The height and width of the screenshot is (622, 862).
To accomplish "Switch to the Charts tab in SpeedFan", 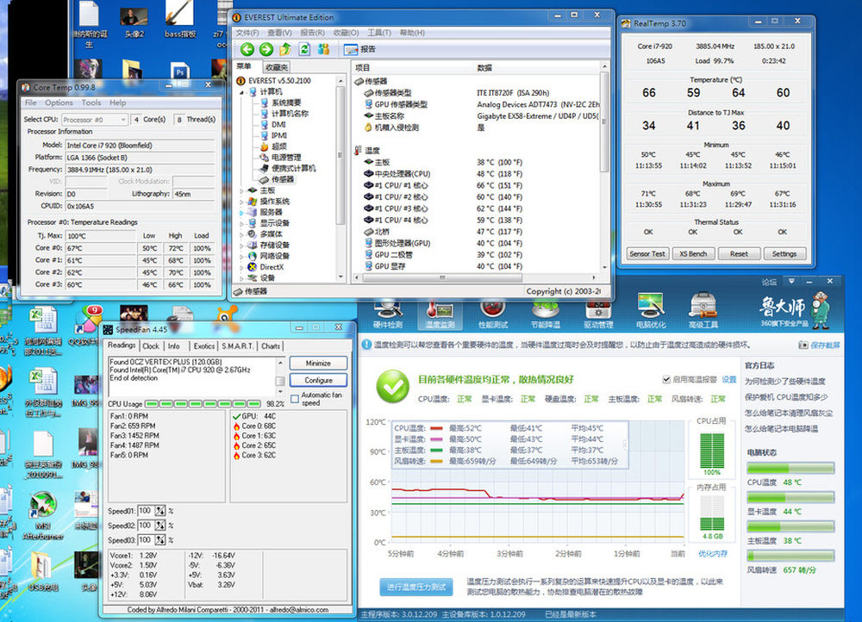I will point(271,346).
